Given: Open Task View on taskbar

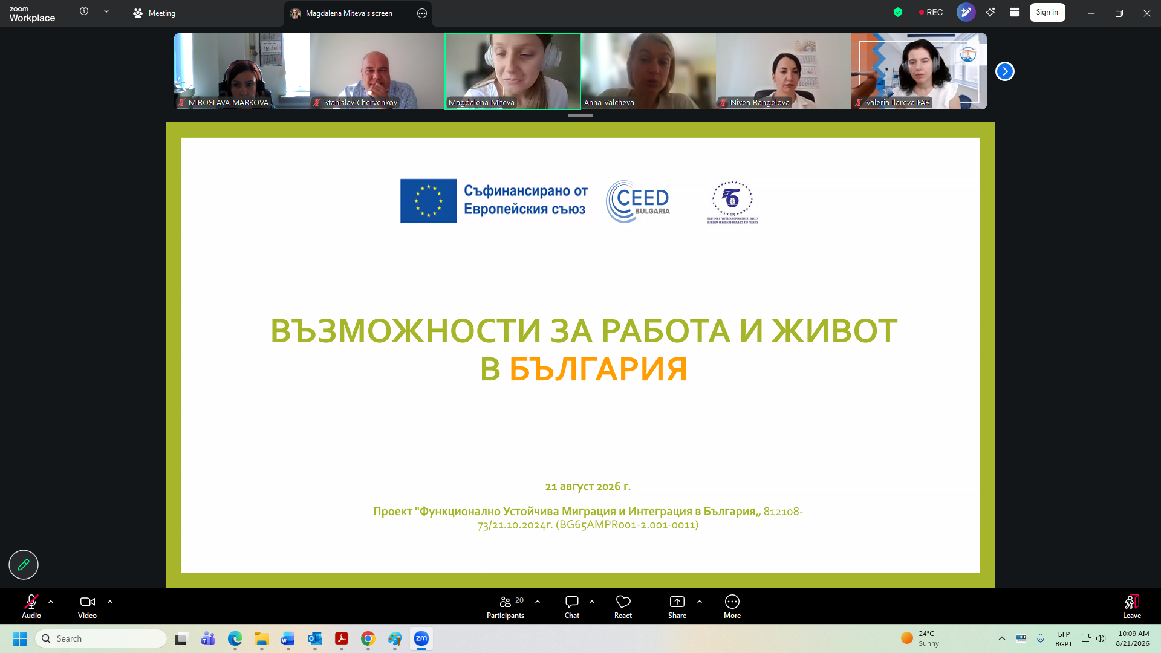Looking at the screenshot, I should (181, 638).
